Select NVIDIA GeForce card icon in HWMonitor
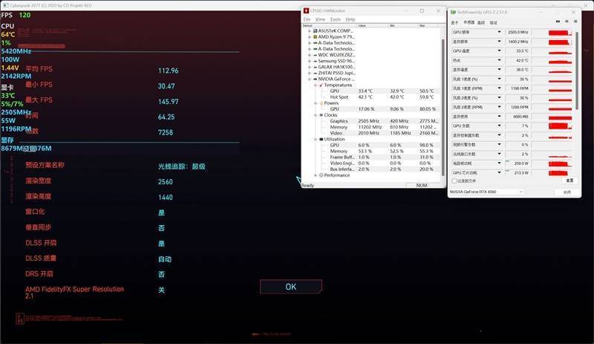594x344 pixels. 315,79
